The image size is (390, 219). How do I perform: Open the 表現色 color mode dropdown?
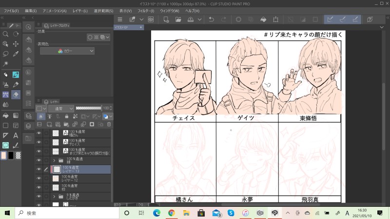click(x=67, y=51)
